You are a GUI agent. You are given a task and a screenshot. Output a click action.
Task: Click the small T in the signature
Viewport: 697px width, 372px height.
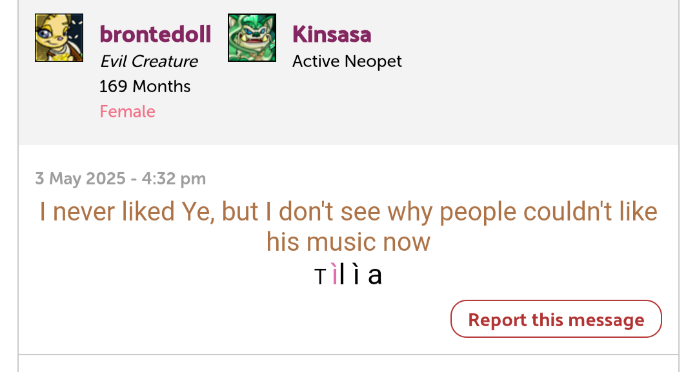click(x=320, y=277)
